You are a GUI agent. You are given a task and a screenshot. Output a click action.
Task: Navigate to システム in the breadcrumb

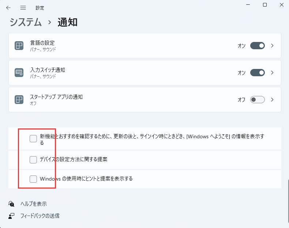pos(26,22)
